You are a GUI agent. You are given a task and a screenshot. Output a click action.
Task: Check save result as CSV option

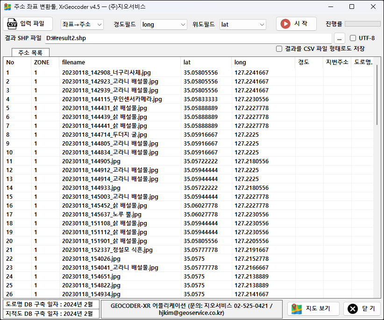(279, 49)
